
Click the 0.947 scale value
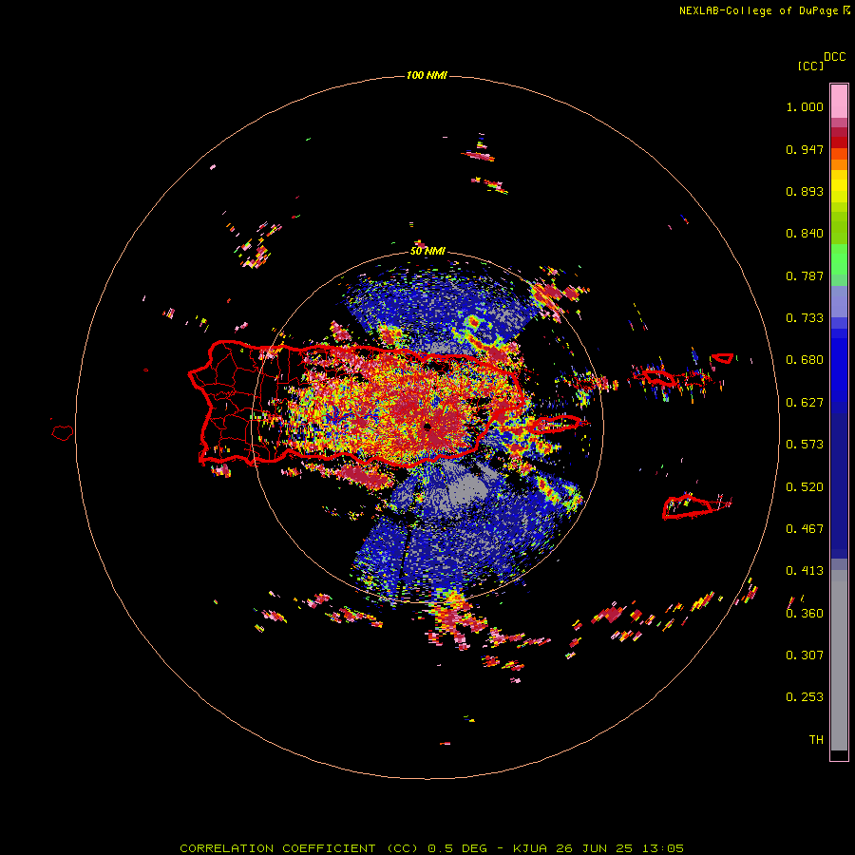(x=805, y=149)
